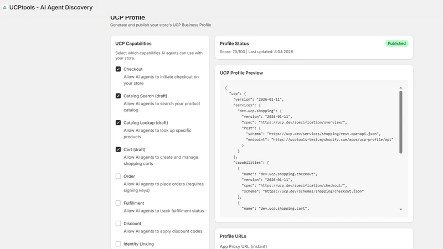Viewport: 443px width, 249px height.
Task: Enable the Fulfillment capability checkbox
Action: click(x=118, y=203)
